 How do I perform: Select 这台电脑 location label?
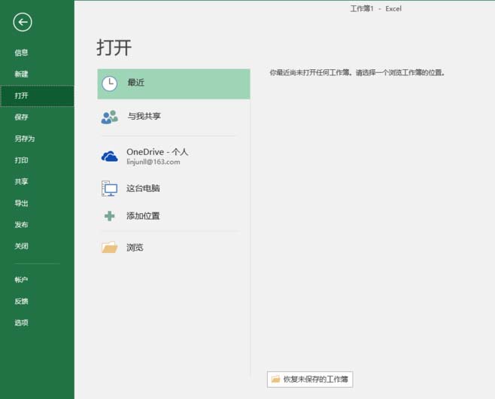pos(143,188)
